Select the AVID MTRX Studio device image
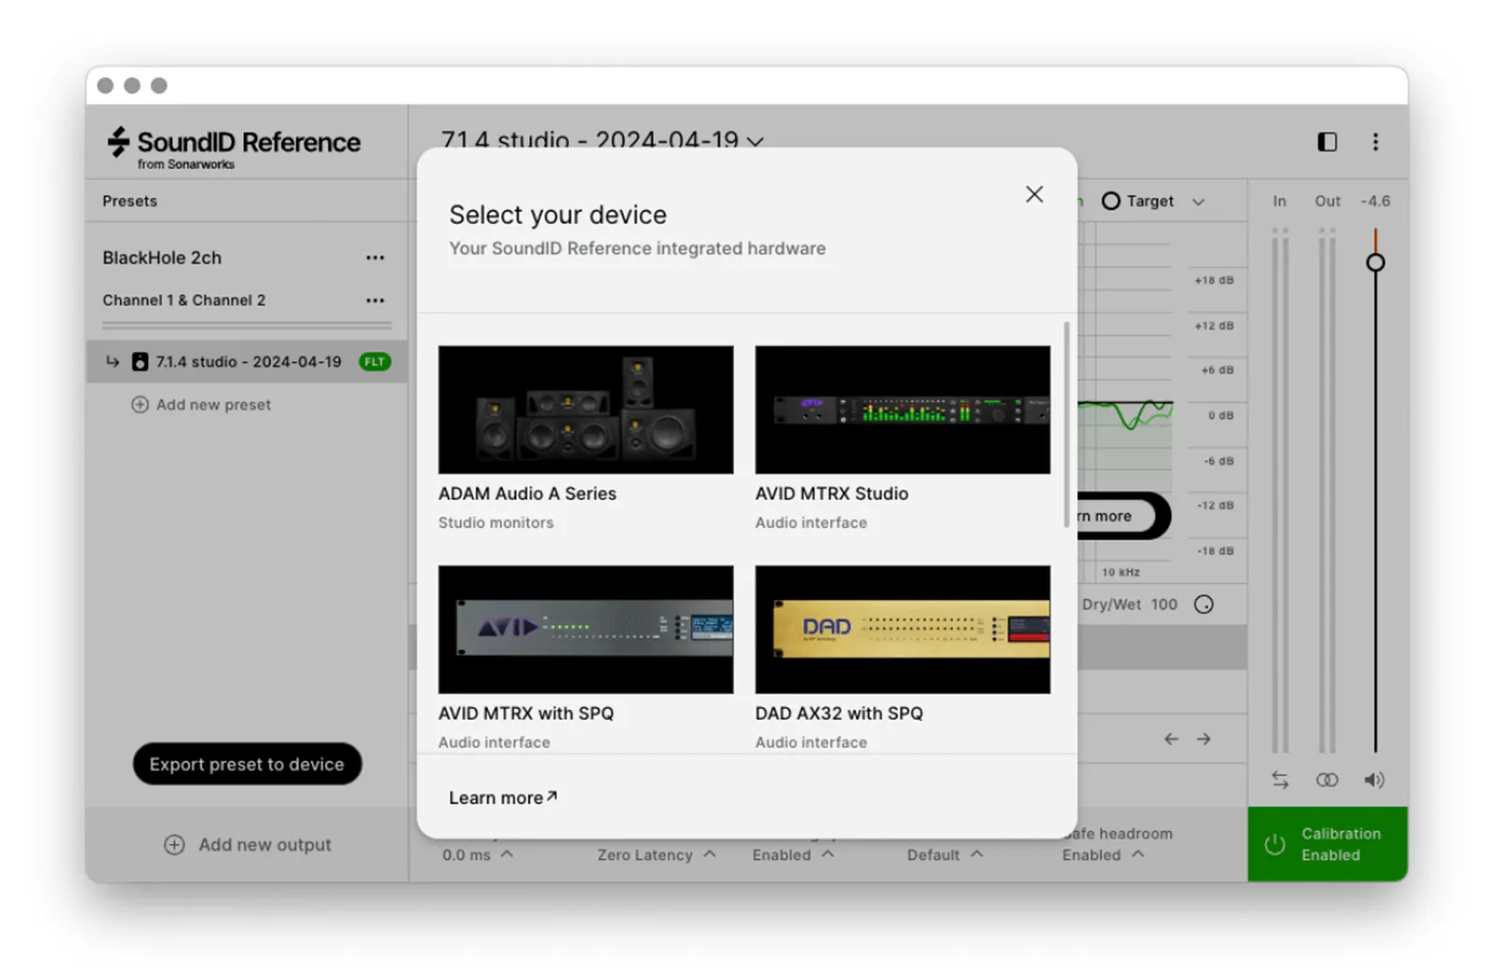The width and height of the screenshot is (1491, 978). (902, 410)
